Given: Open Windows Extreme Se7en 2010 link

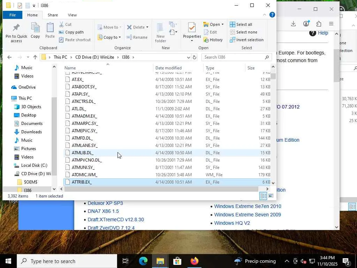Looking at the screenshot, I should (x=248, y=206).
